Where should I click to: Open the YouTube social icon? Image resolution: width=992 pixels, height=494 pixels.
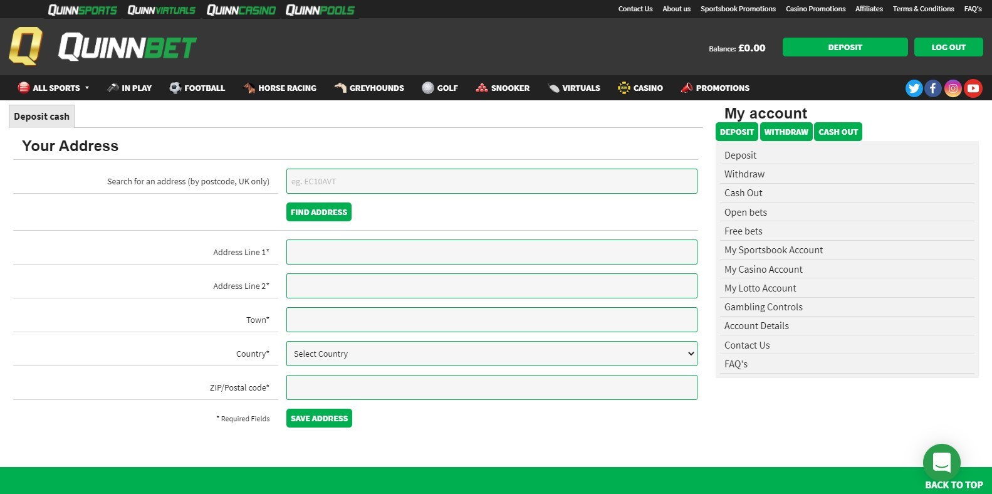pyautogui.click(x=973, y=88)
